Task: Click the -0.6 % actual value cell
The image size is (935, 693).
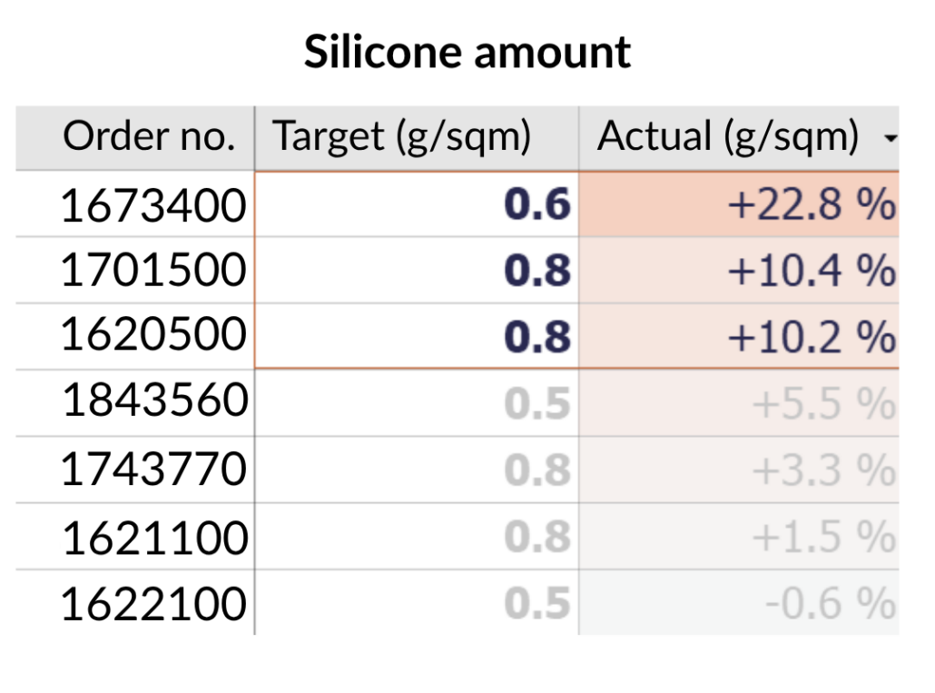Action: [830, 603]
